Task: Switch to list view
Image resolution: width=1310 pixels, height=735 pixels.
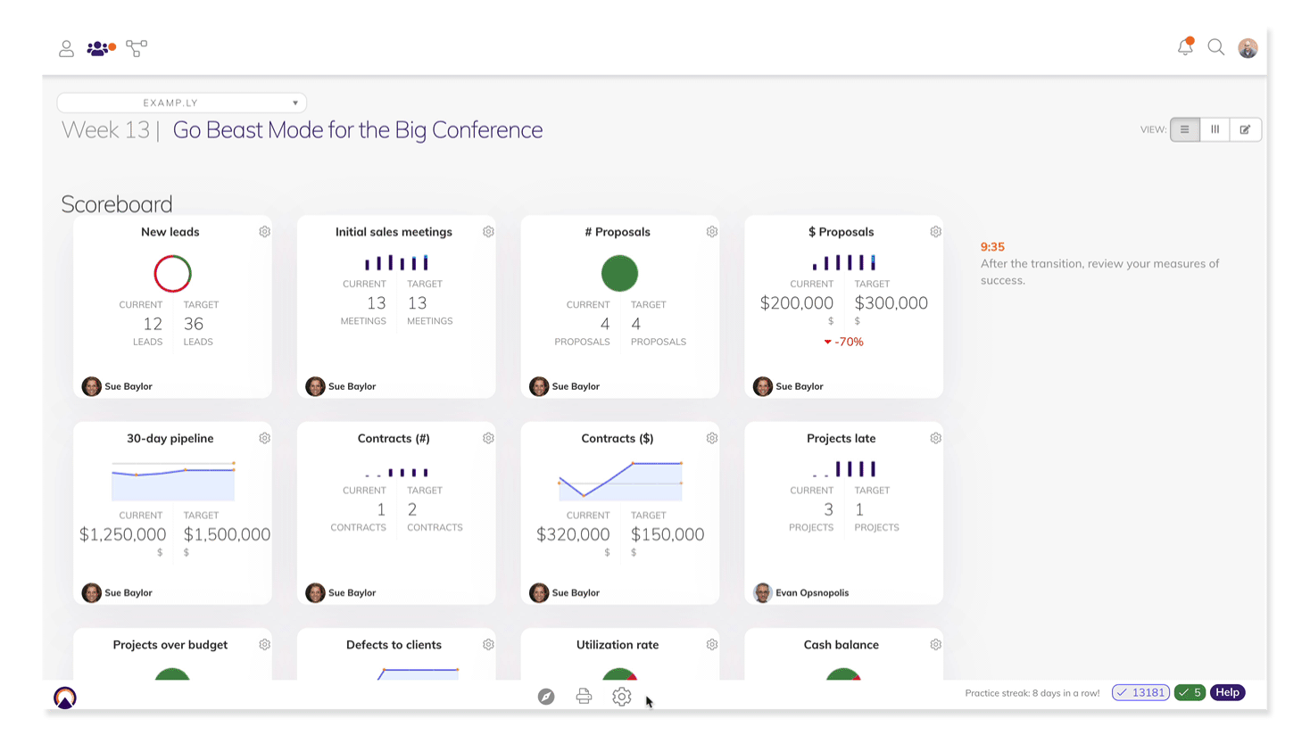Action: coord(1185,129)
